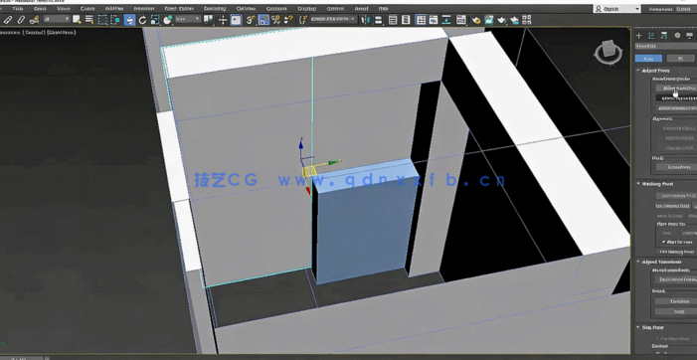697x360 pixels.
Task: Open Edit Named Selection Sets
Action: [302, 20]
